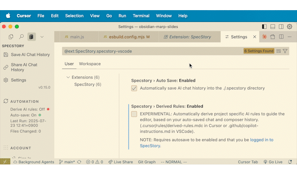
Task: Click the 'v0.15.0' version text
Action: click(x=44, y=87)
